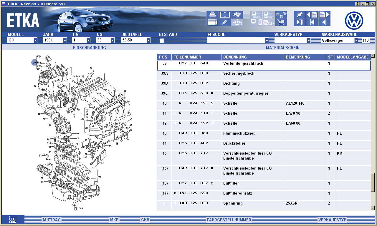Open the MODELL dropdown

tap(35, 40)
